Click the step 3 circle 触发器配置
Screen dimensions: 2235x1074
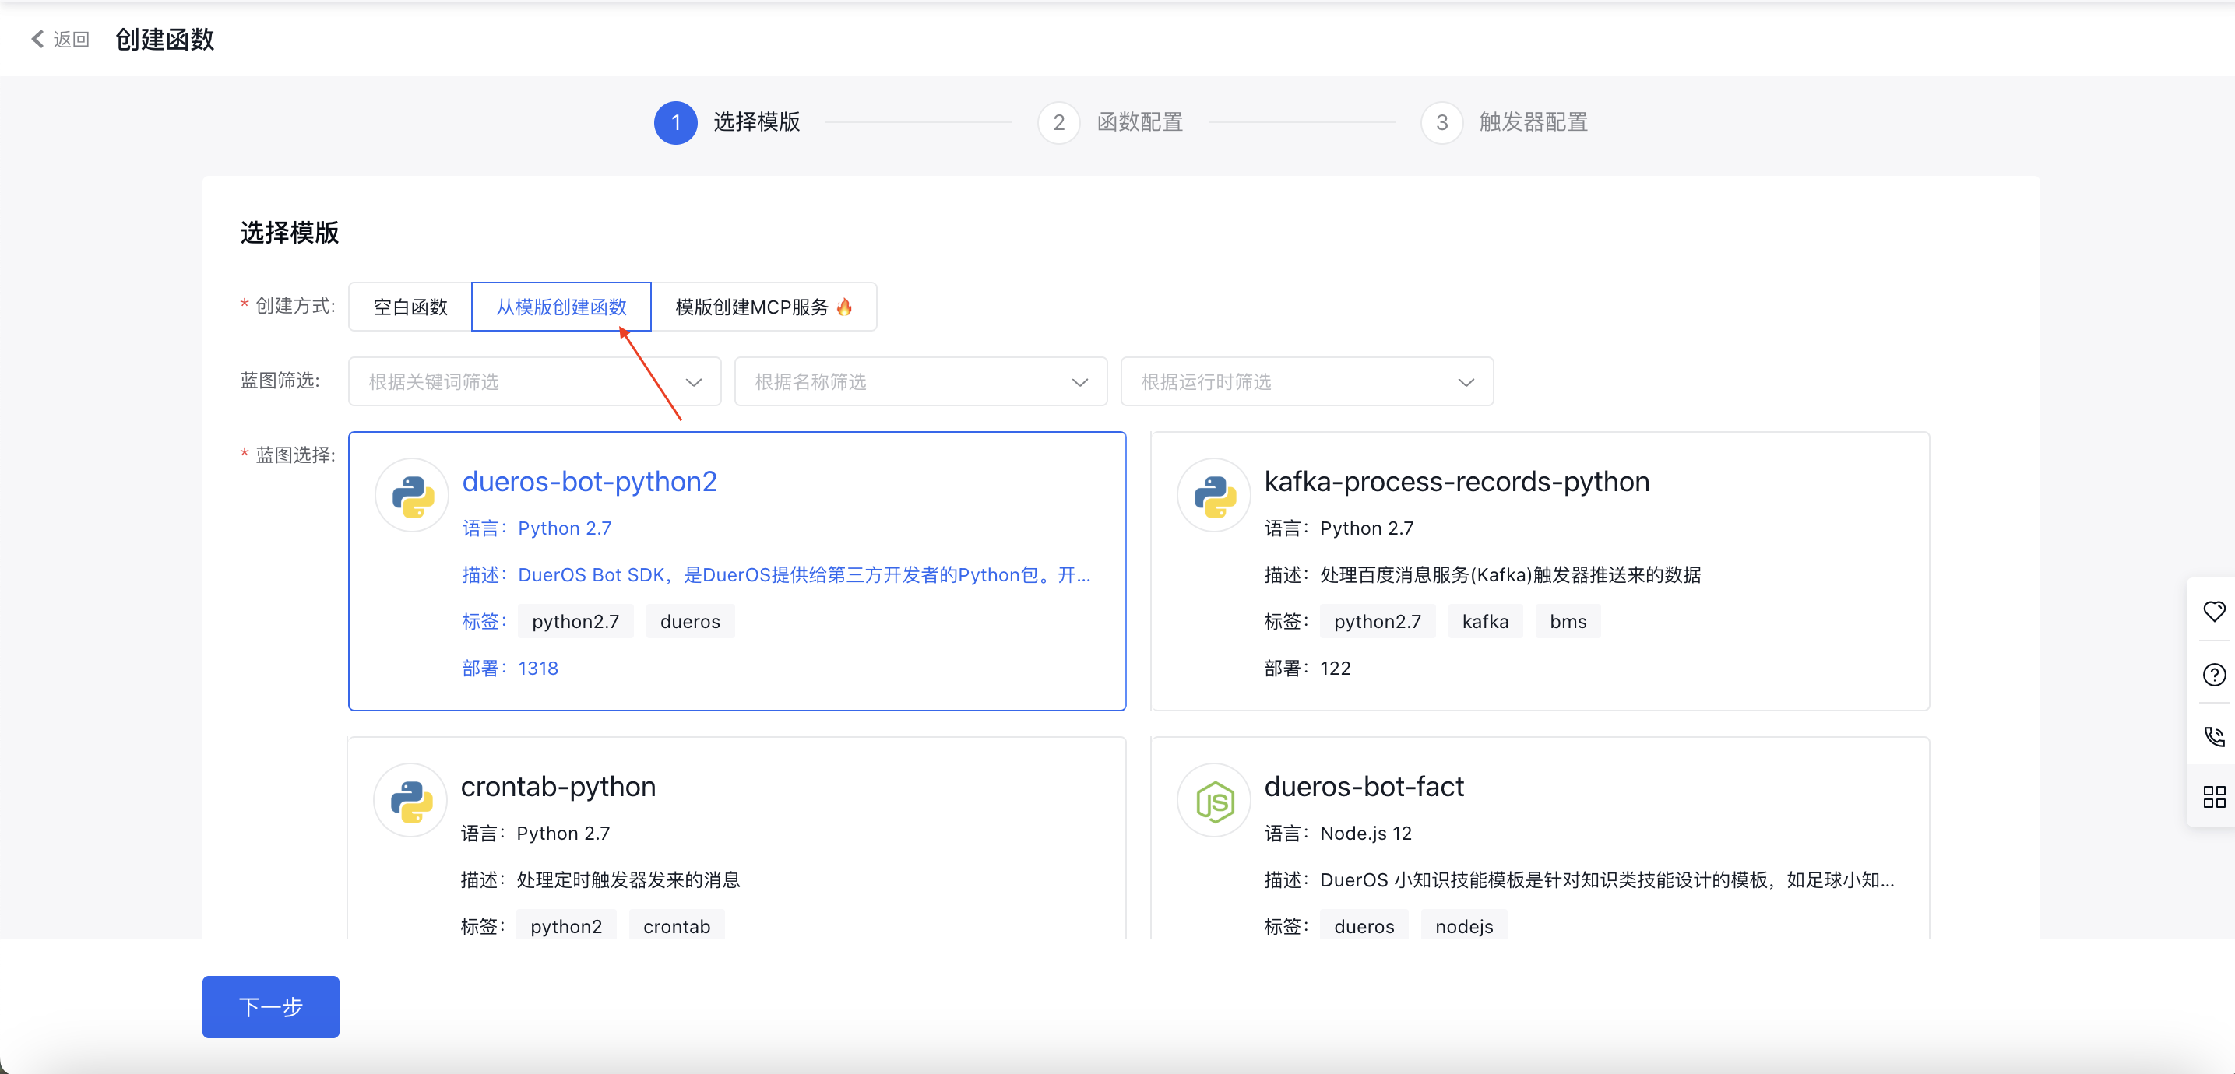point(1442,122)
